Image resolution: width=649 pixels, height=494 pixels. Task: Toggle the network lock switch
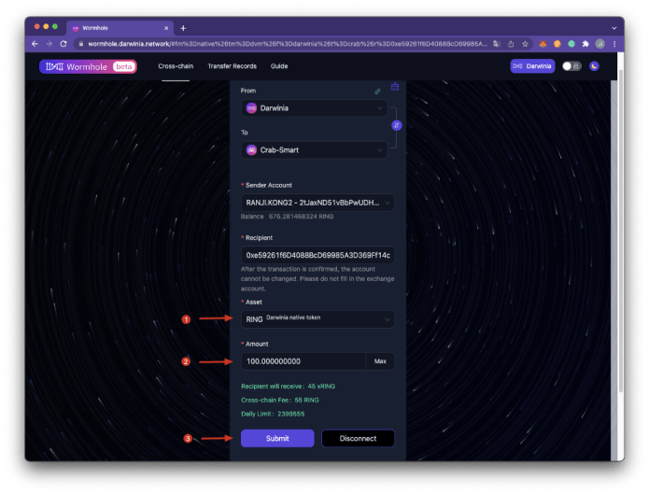(x=571, y=66)
